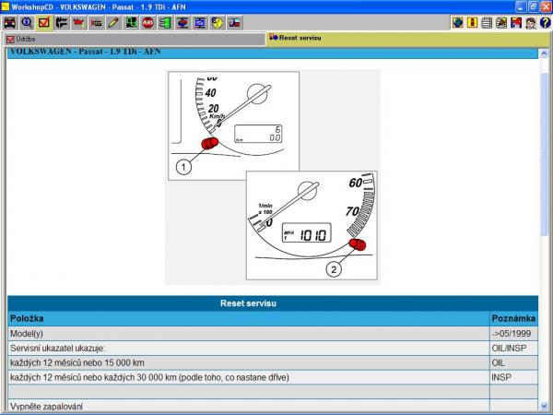Click the 'INSP' note cell
Screen dimensions: 553x415
click(x=514, y=377)
